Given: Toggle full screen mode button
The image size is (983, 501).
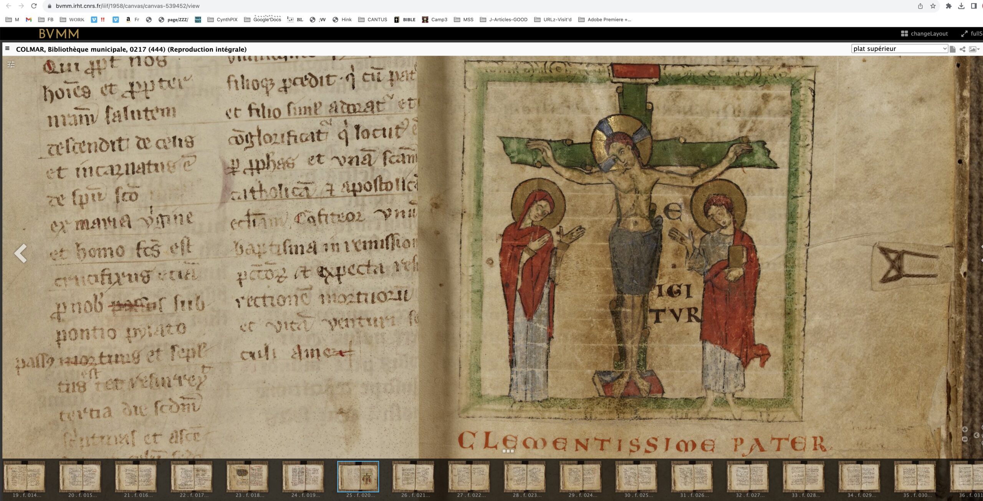Looking at the screenshot, I should click(x=972, y=34).
